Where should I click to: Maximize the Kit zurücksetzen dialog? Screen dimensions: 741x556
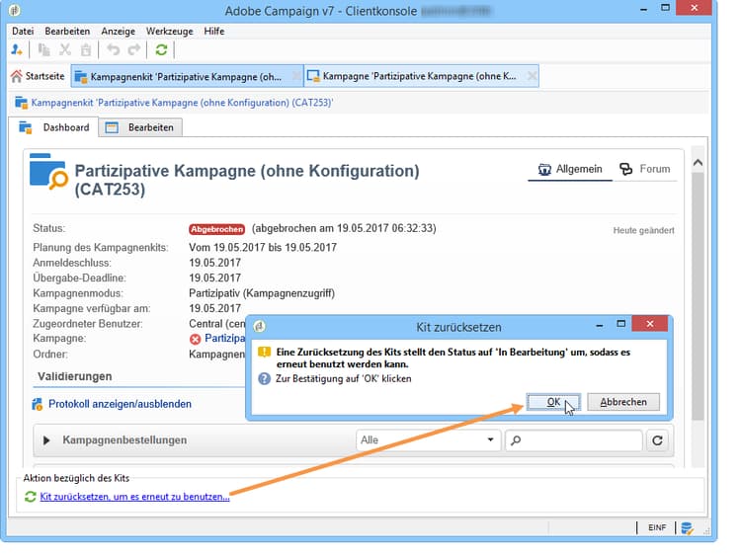point(621,324)
